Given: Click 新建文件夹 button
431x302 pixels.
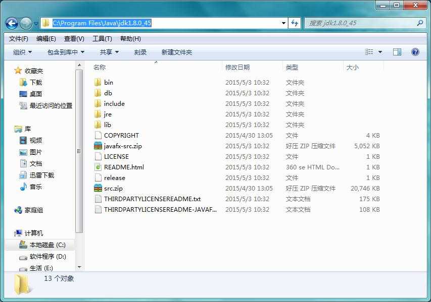Looking at the screenshot, I should 176,52.
